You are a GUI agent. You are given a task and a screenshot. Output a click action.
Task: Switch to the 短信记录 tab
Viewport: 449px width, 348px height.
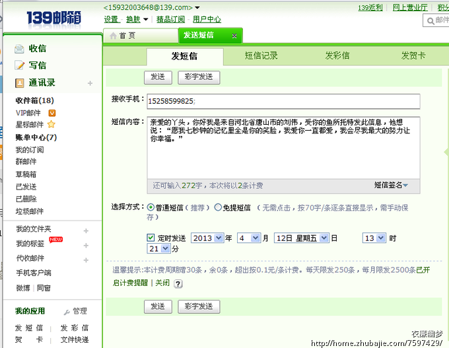261,55
